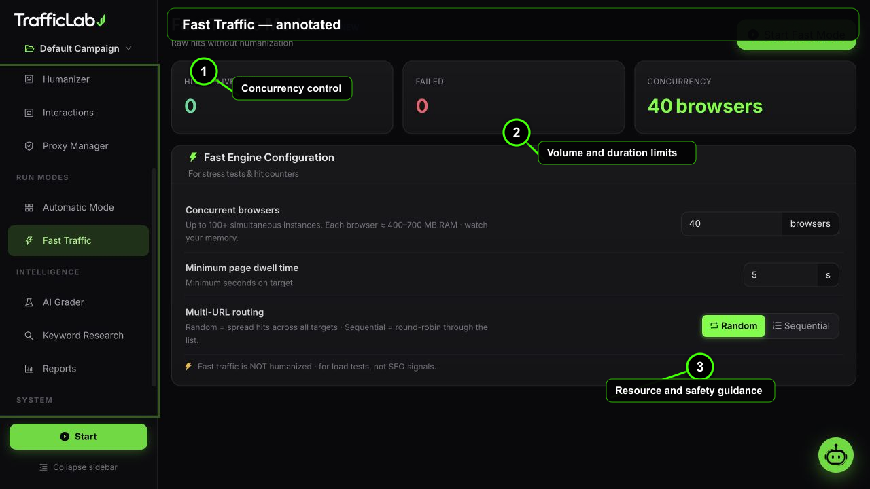Click the AI Grader flask icon
This screenshot has width=870, height=489.
29,302
